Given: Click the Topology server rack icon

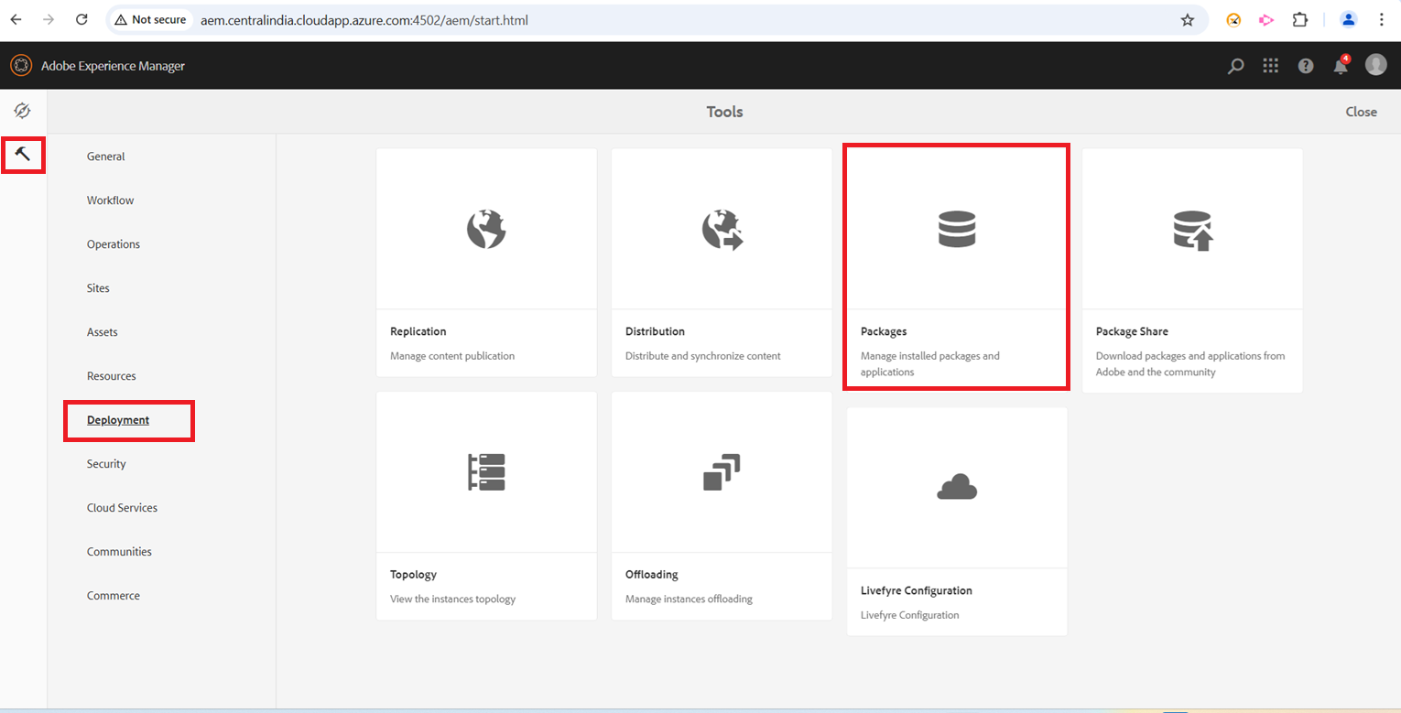Looking at the screenshot, I should pyautogui.click(x=486, y=472).
